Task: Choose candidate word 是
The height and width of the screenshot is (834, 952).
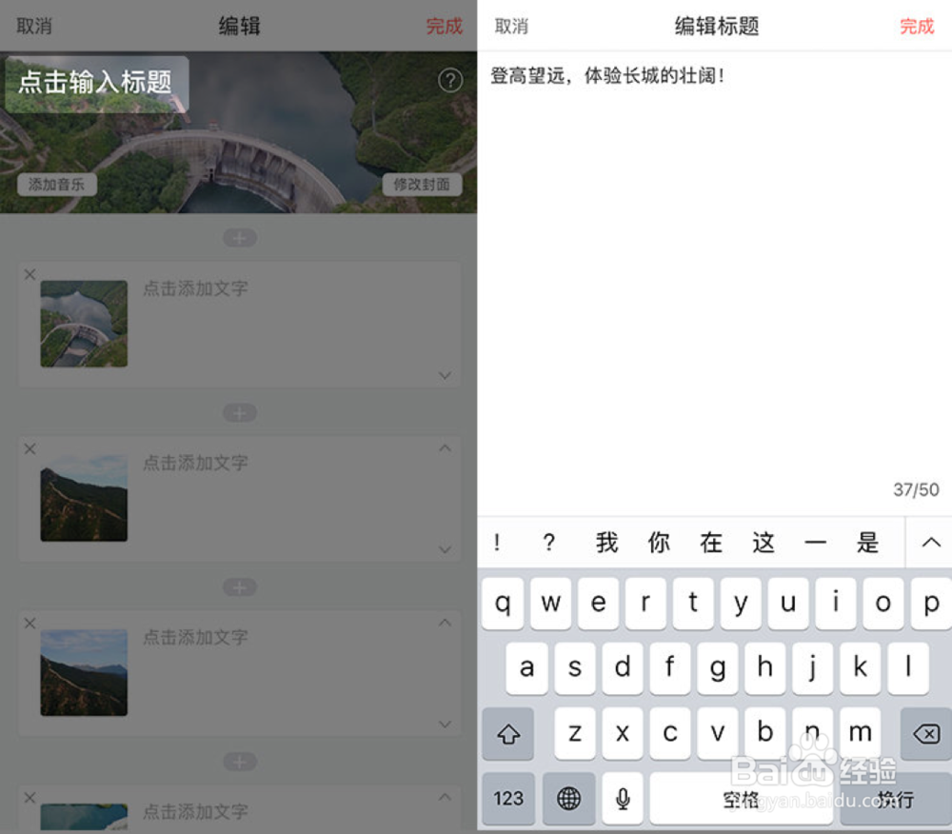Action: click(867, 542)
